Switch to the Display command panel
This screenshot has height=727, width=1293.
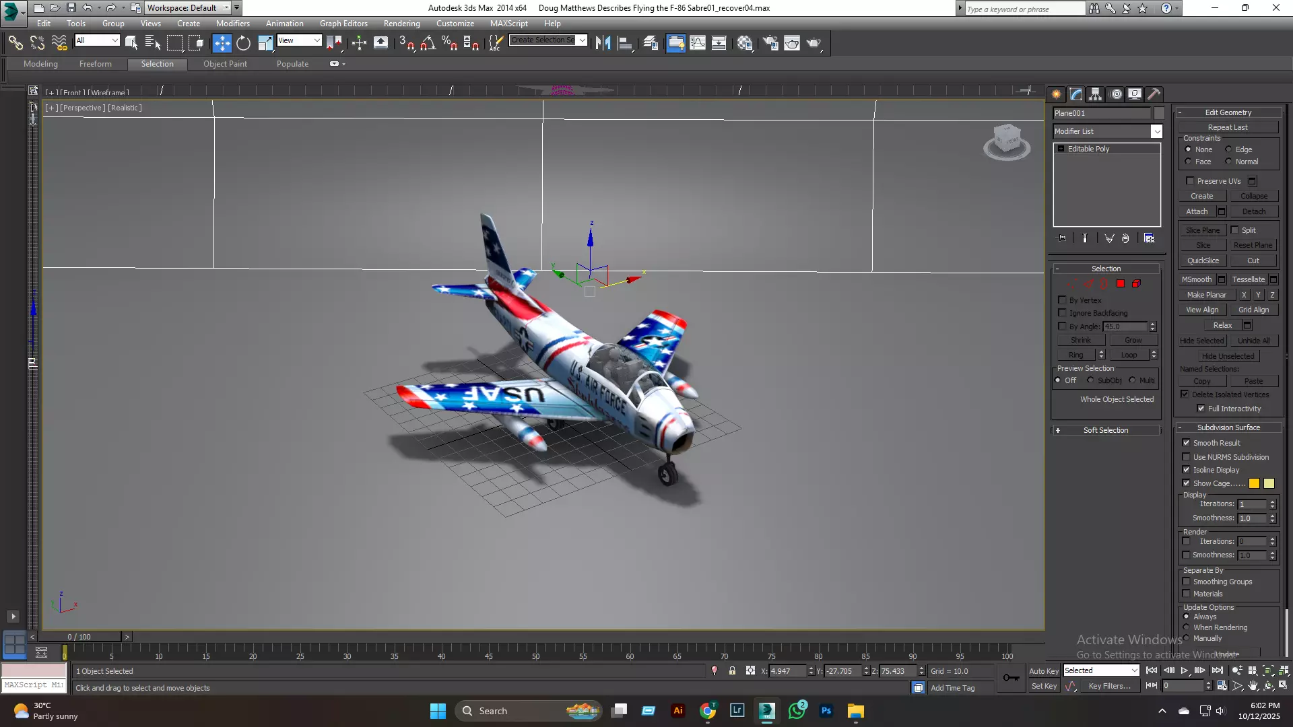click(x=1135, y=94)
